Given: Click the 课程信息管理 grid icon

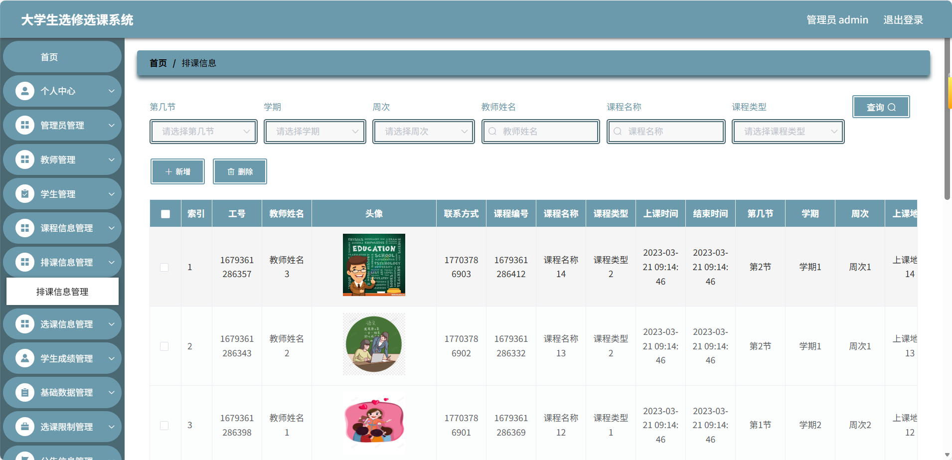Looking at the screenshot, I should 24,228.
